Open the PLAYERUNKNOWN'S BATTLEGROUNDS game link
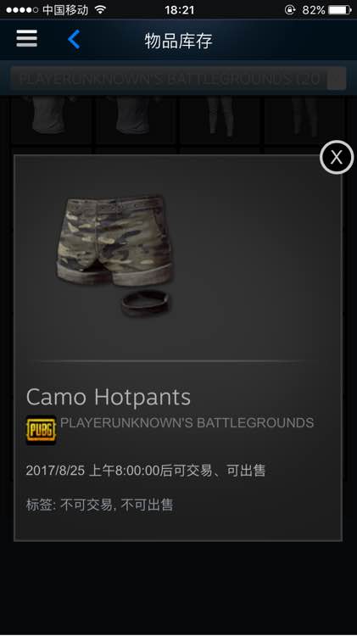 tap(187, 422)
